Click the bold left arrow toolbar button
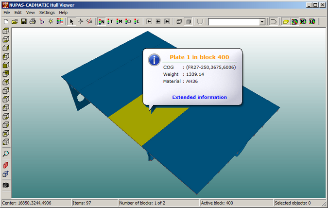This screenshot has width=328, height=208. tap(158, 21)
